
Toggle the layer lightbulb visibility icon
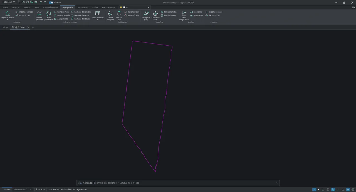[x=121, y=8]
